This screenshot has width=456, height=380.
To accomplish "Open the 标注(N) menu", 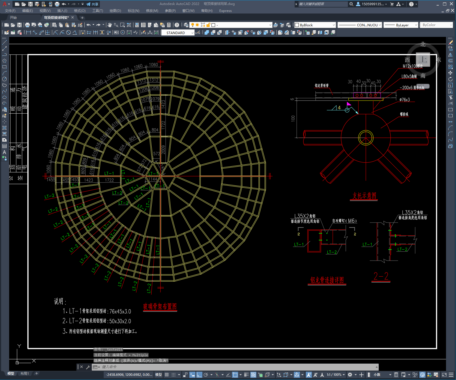I will click(133, 11).
